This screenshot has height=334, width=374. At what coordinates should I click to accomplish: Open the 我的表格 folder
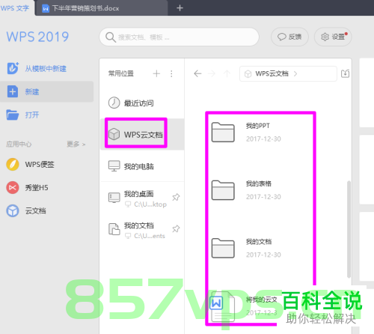[223, 190]
